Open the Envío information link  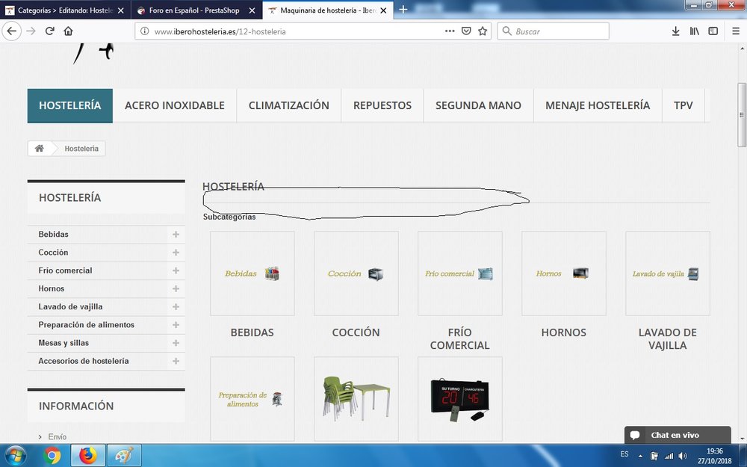58,437
